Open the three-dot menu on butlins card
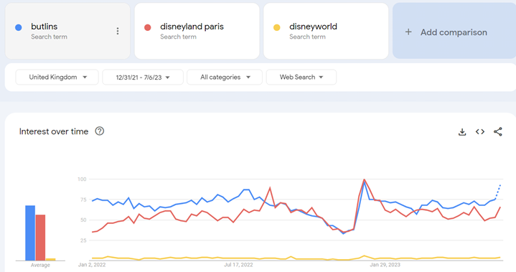The height and width of the screenshot is (272, 516). pyautogui.click(x=118, y=31)
